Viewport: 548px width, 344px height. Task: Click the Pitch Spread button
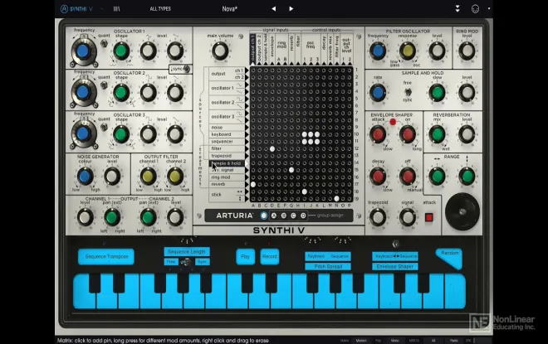pos(328,267)
